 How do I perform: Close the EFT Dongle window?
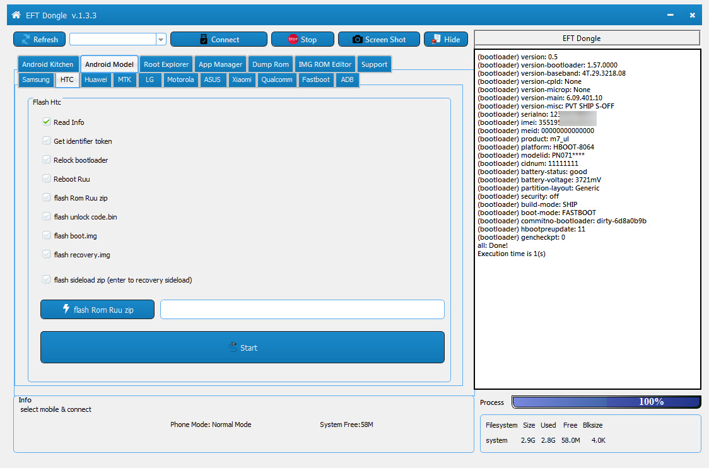(692, 15)
